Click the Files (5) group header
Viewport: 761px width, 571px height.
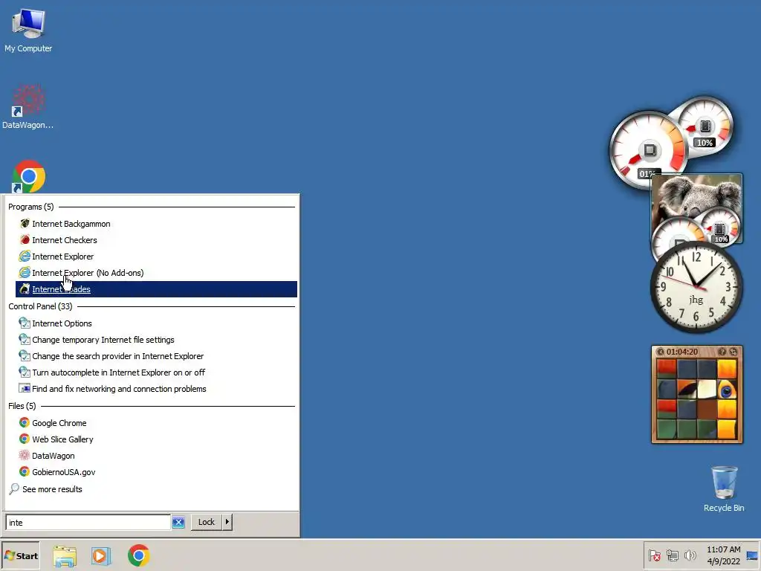click(22, 406)
